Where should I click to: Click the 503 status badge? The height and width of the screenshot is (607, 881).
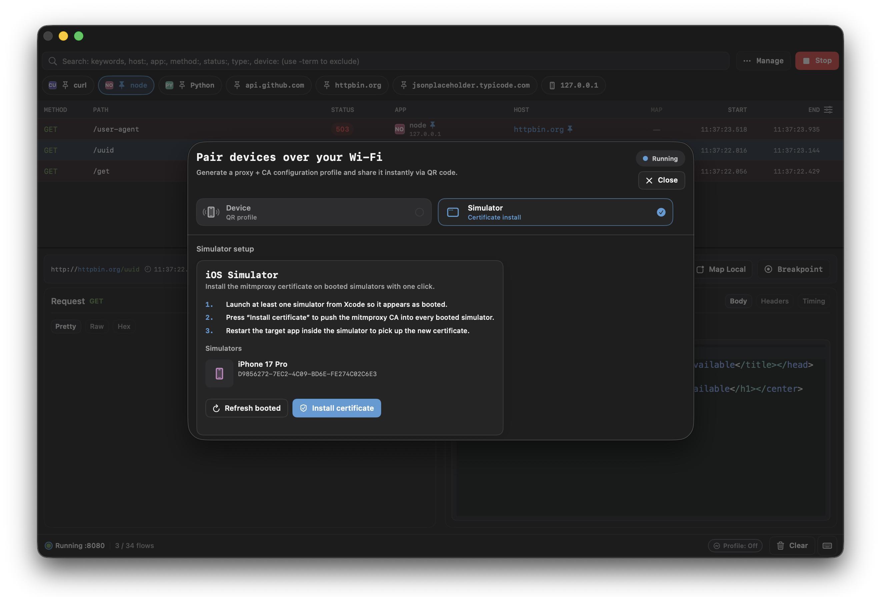pos(342,129)
